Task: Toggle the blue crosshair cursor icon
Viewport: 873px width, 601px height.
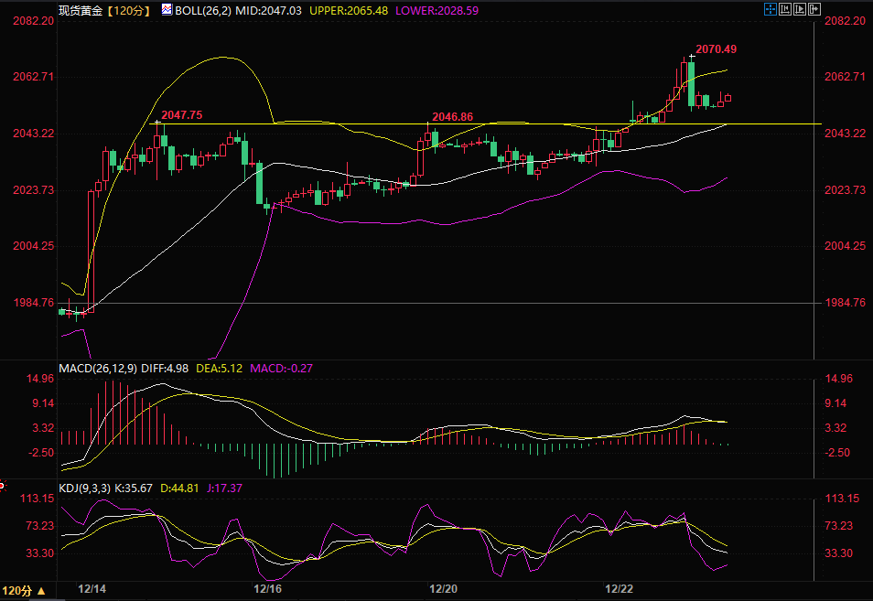Action: 771,9
